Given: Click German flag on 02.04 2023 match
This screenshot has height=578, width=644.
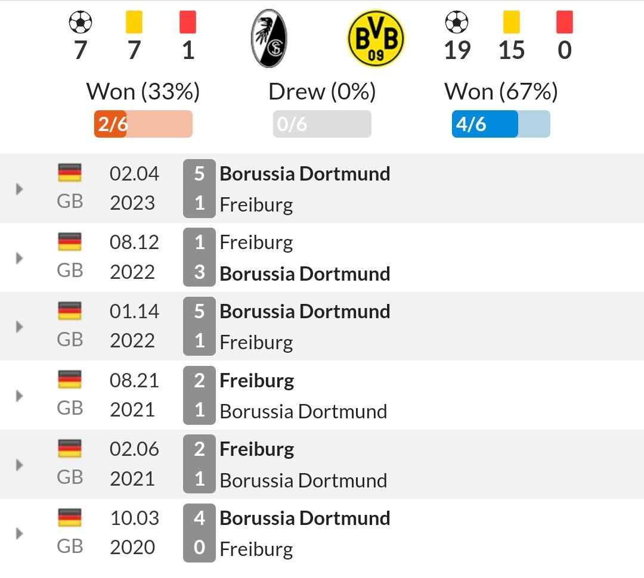Looking at the screenshot, I should click(70, 172).
